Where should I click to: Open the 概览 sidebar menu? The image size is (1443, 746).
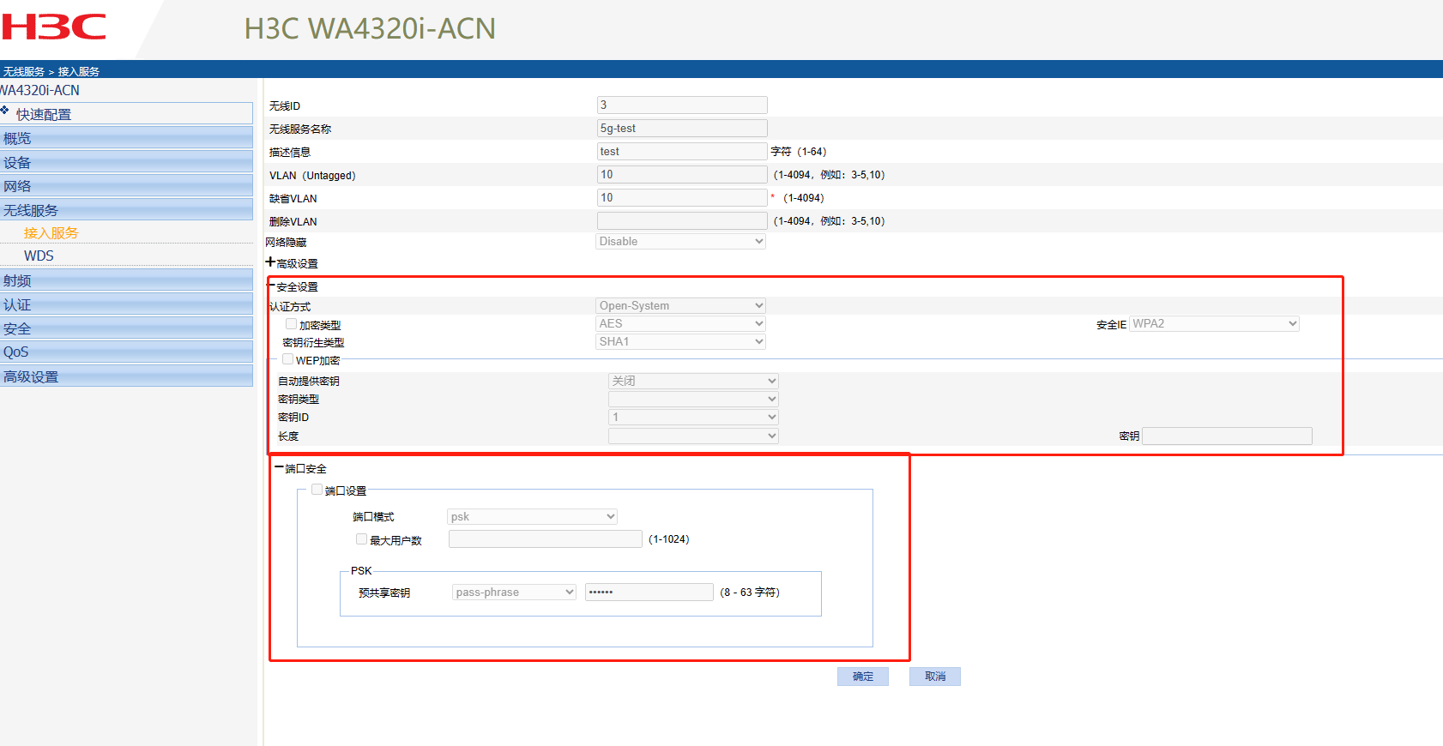(x=127, y=138)
